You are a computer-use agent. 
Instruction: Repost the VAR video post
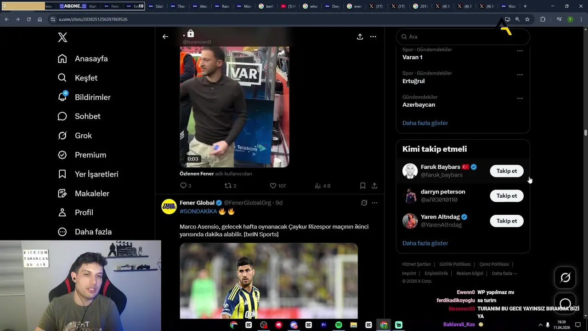click(x=230, y=186)
